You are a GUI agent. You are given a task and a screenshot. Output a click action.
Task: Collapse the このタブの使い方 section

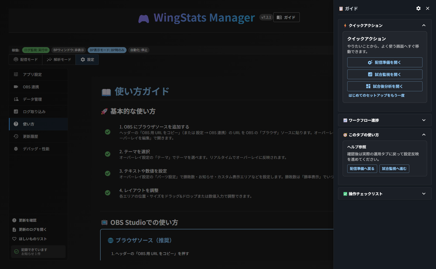pyautogui.click(x=424, y=135)
